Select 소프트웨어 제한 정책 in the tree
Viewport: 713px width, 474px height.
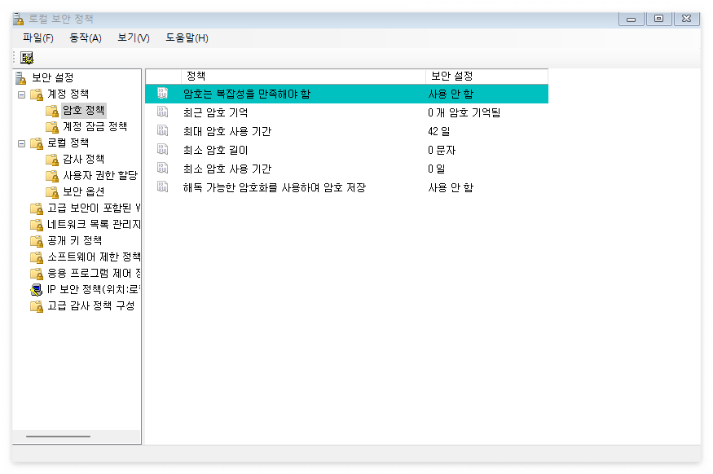point(94,257)
